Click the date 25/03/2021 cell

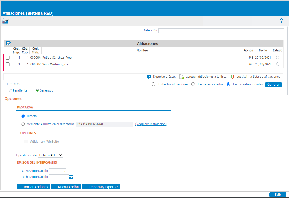click(263, 64)
